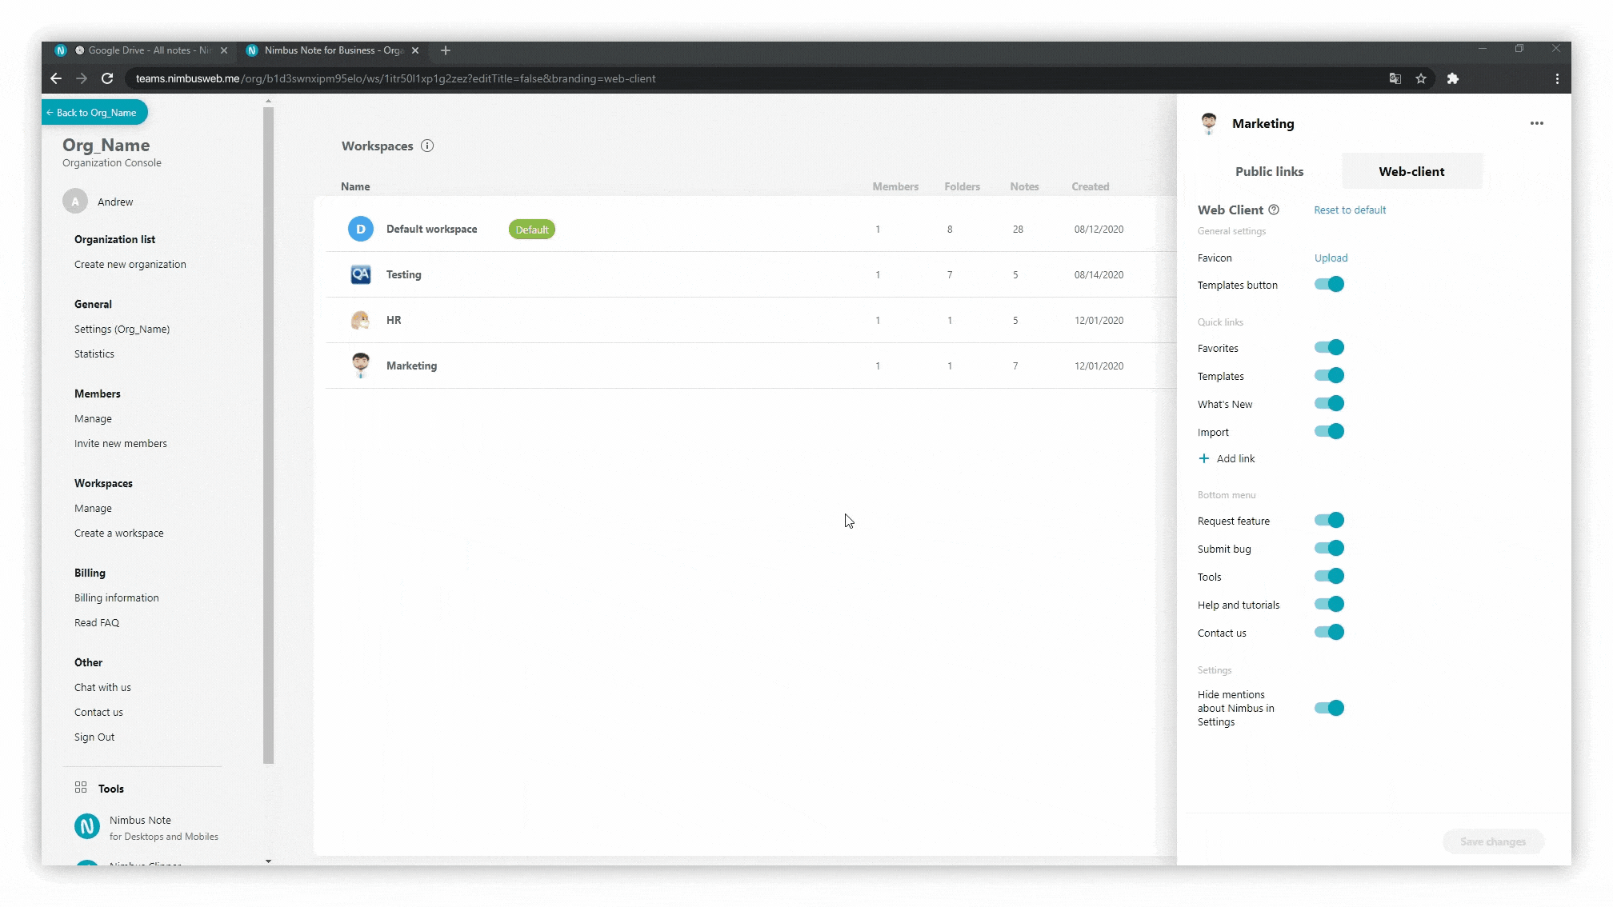
Task: Select the Nimbus Note for Business tab
Action: [333, 50]
